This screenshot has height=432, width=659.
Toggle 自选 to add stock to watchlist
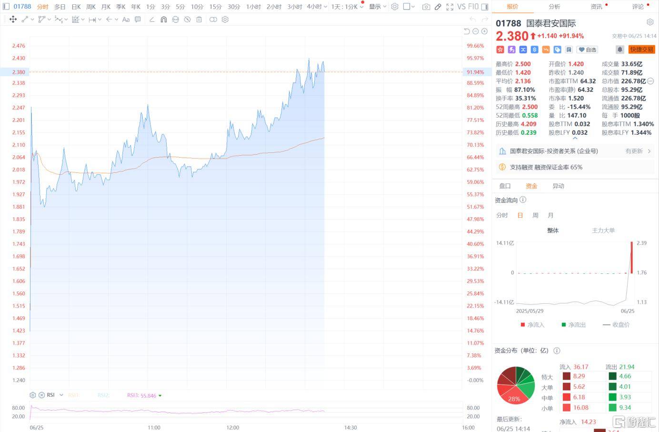(587, 49)
